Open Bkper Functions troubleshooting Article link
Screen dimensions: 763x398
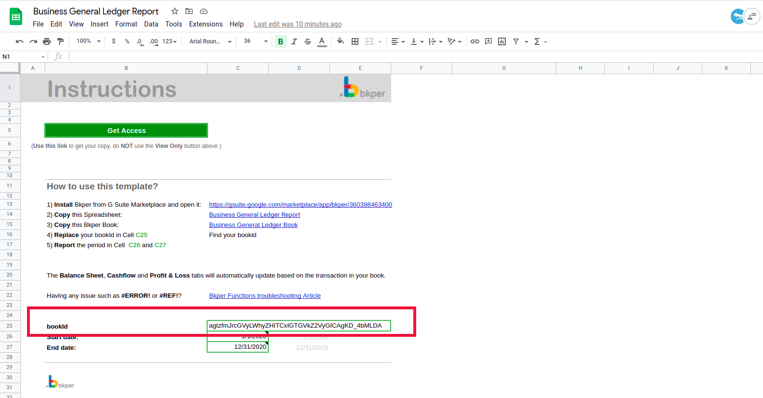(x=265, y=296)
